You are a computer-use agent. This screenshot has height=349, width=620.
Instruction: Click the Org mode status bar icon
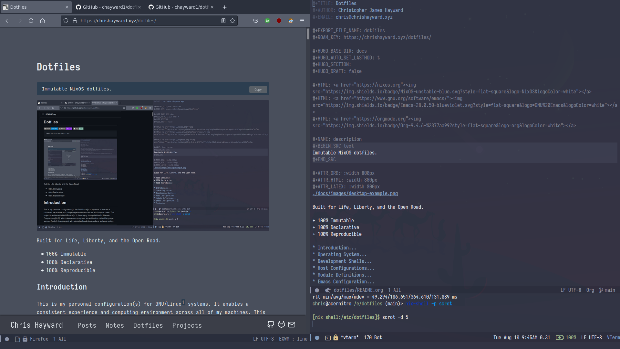tap(590, 290)
